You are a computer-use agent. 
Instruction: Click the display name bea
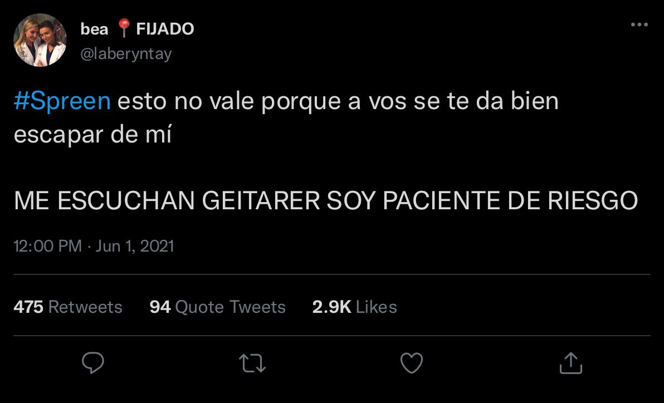(94, 29)
